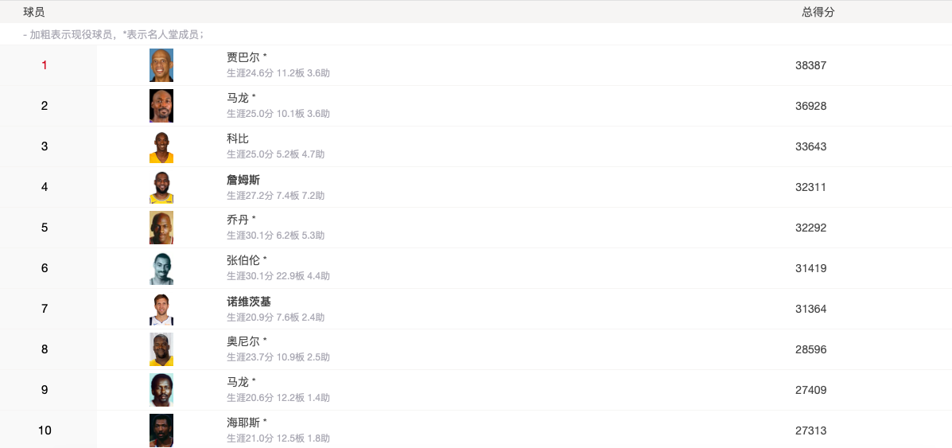Click rank number 10 in ranking column

pos(45,430)
